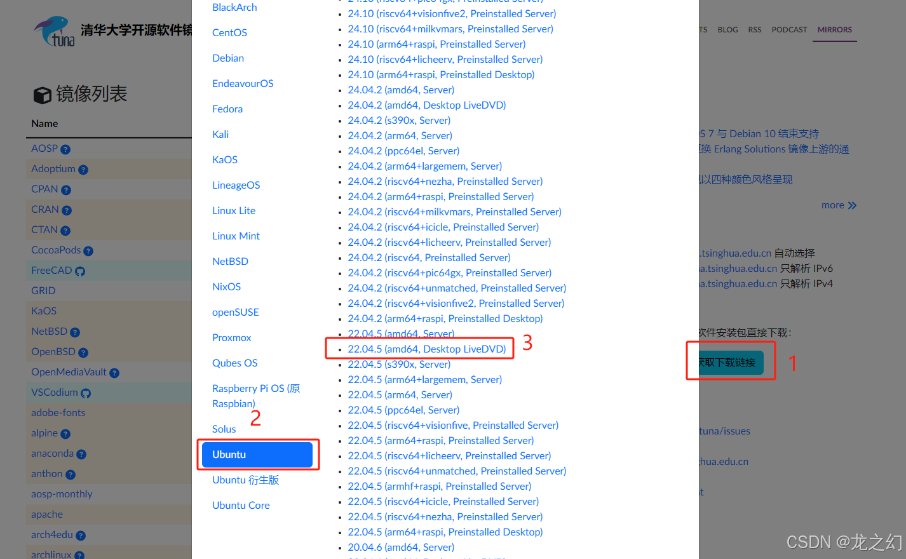The height and width of the screenshot is (559, 906).
Task: Select NixOS in the distro list
Action: pos(226,286)
